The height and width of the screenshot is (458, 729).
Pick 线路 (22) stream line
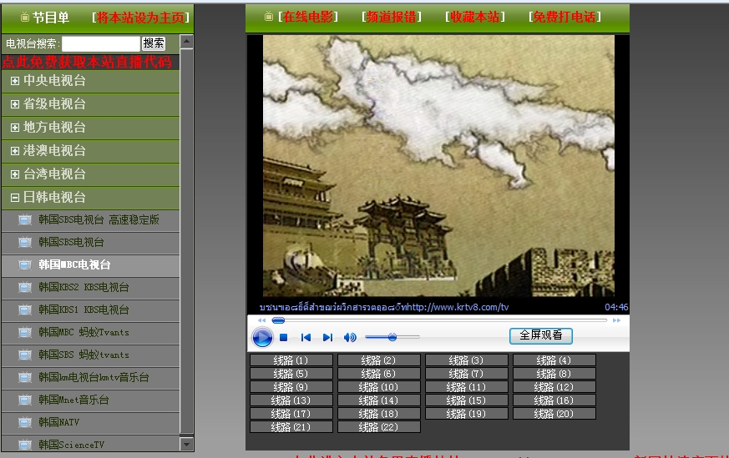point(379,427)
